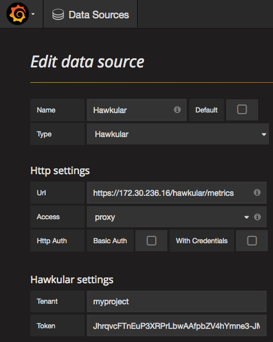Click the Url label

42,193
